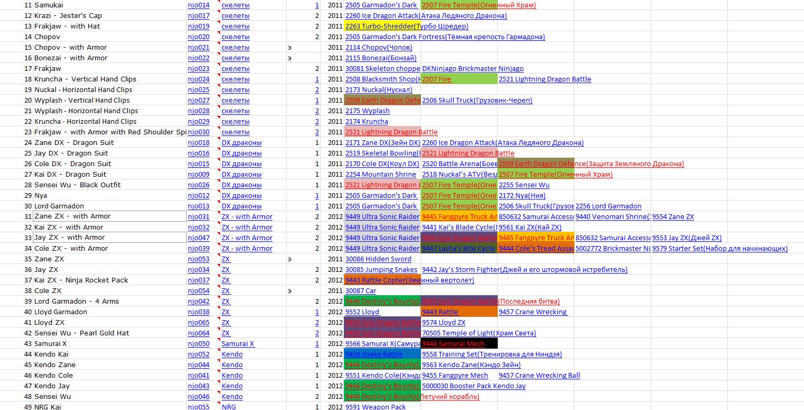Open the 2173 Nuckal(Нускал) link
Image resolution: width=804 pixels, height=410 pixels.
[x=379, y=90]
